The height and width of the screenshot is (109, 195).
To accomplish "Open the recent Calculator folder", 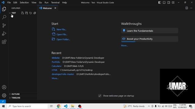I will tap(57, 66).
